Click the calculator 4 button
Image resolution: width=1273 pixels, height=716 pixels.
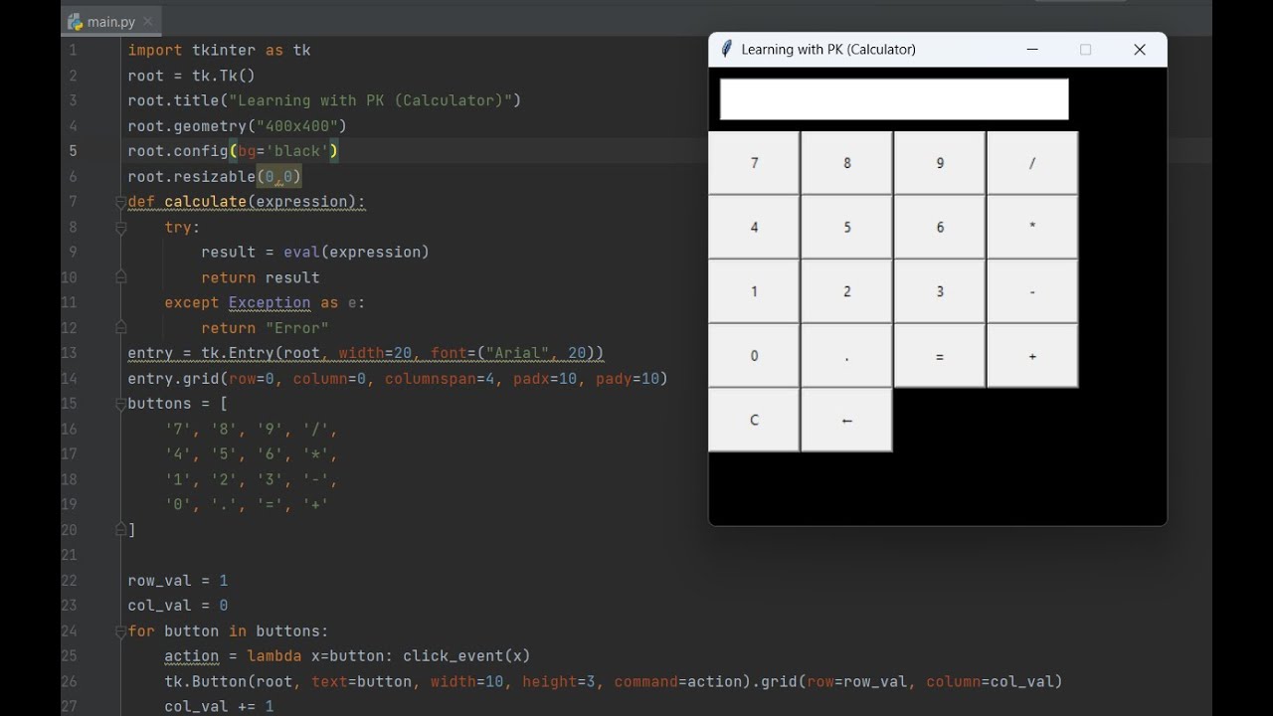754,227
